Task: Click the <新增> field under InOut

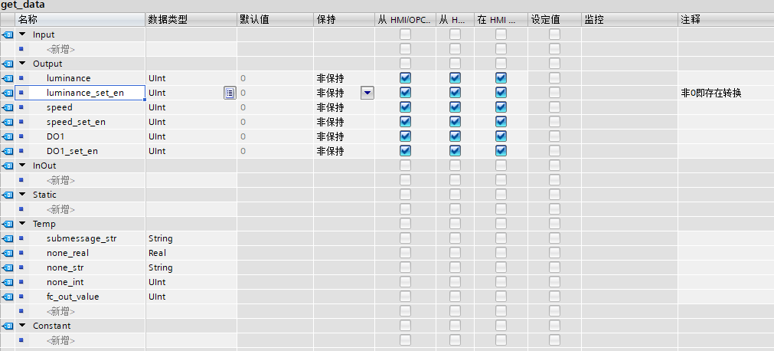Action: (60, 180)
